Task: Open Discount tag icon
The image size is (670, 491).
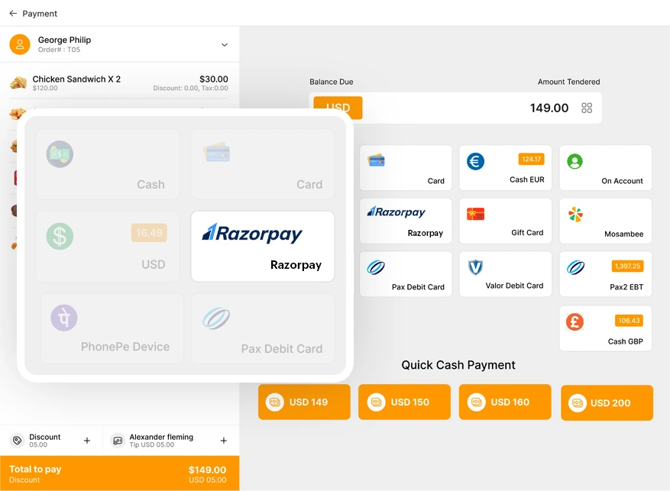Action: (x=17, y=440)
